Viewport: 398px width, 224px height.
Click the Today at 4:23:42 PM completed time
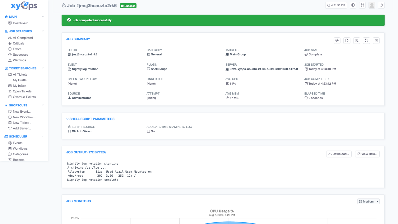[320, 84]
